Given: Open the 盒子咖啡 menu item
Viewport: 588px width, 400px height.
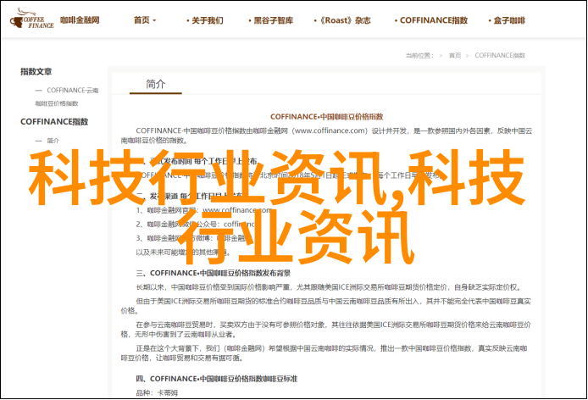Looking at the screenshot, I should point(507,20).
